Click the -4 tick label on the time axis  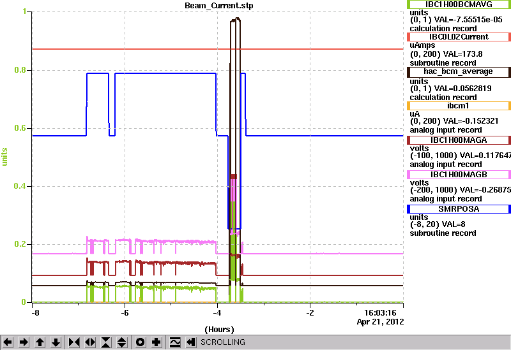pos(217,313)
